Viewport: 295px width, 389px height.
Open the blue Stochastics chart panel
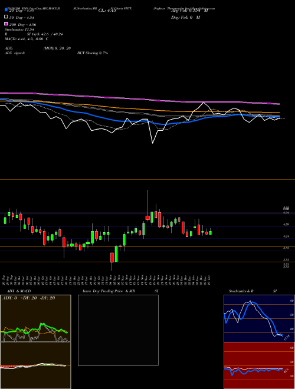click(x=259, y=318)
